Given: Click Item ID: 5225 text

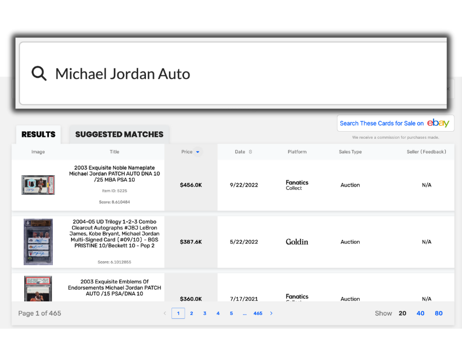Looking at the screenshot, I should 114,191.
